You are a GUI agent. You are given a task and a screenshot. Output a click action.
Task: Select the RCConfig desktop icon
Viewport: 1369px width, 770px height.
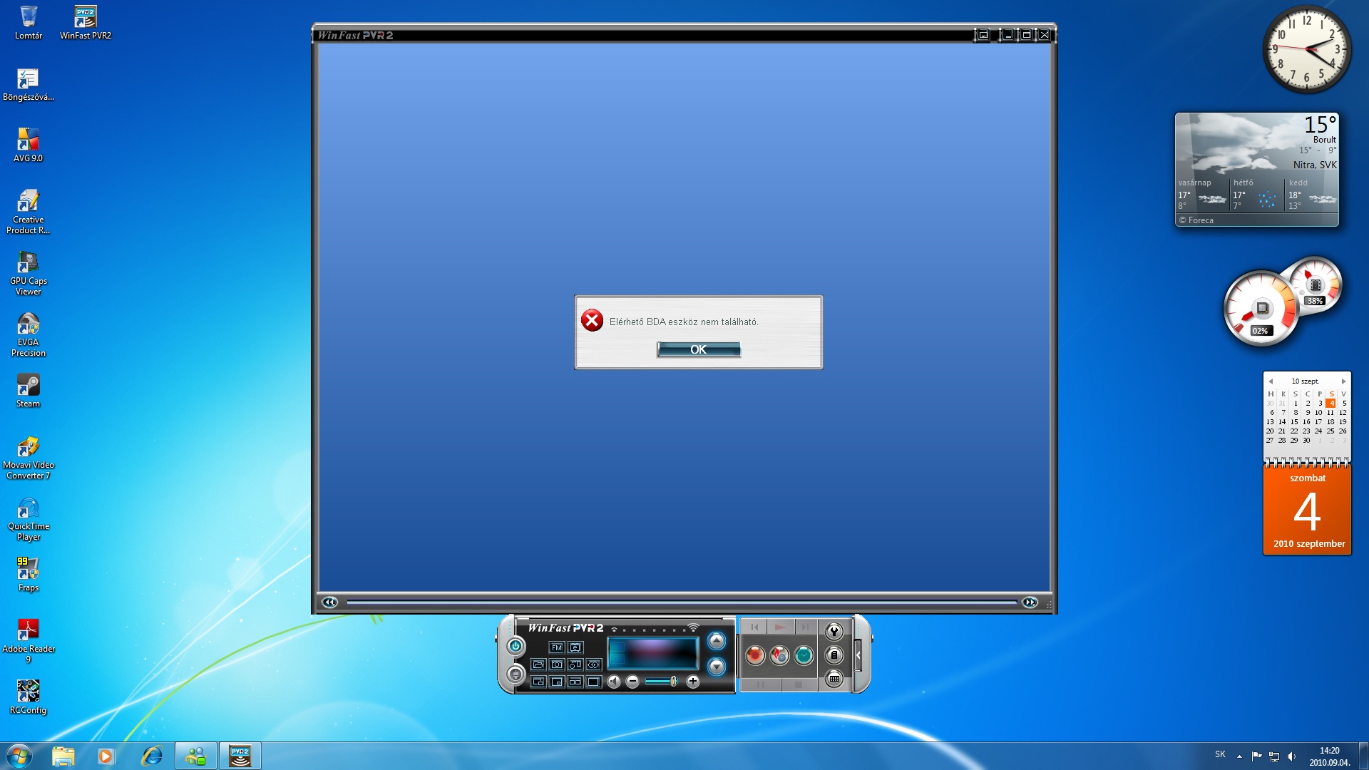coord(29,697)
